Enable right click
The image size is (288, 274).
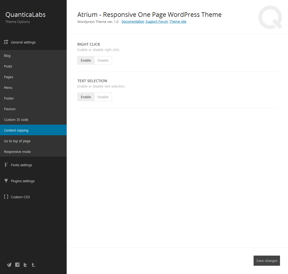click(x=86, y=61)
